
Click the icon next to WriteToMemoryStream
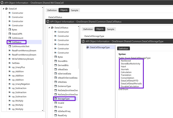(x=10, y=59)
